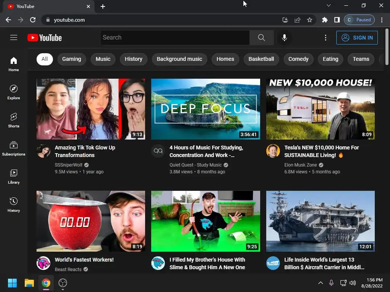This screenshot has width=390, height=292.
Task: Click Elon Musk Zone channel avatar
Action: pyautogui.click(x=273, y=151)
